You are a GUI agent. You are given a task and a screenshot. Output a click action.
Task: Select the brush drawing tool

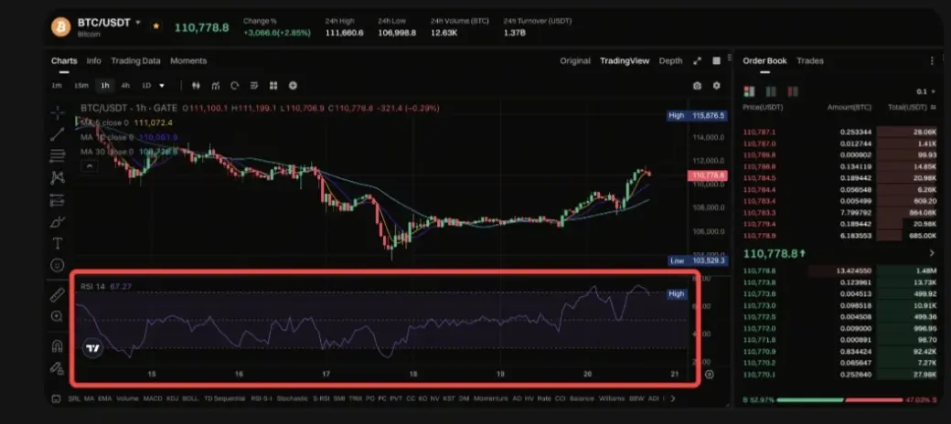[58, 222]
